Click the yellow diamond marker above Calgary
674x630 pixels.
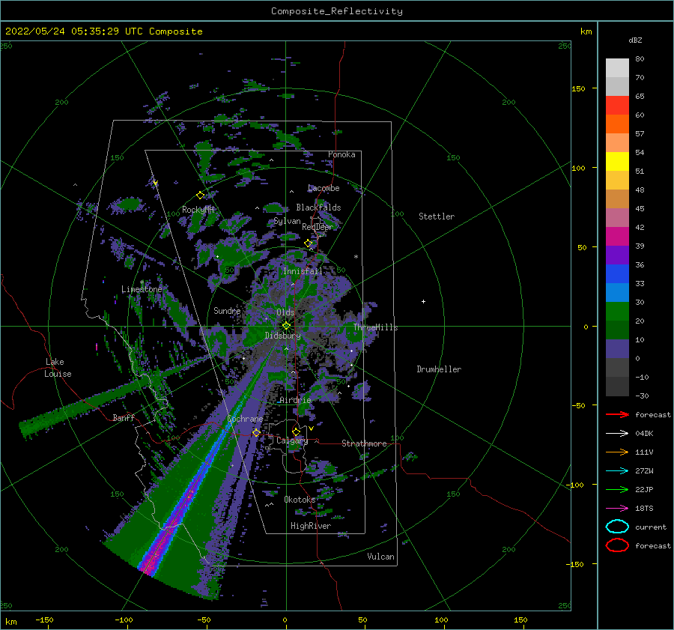(296, 431)
